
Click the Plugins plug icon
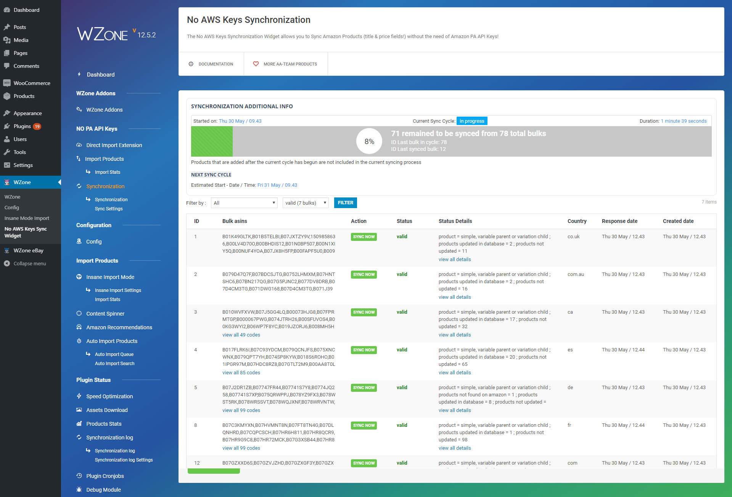[x=7, y=126]
